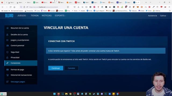172x96 pixels.
Task: Click the external link icon beside Descargar juegos
Action: [7, 82]
